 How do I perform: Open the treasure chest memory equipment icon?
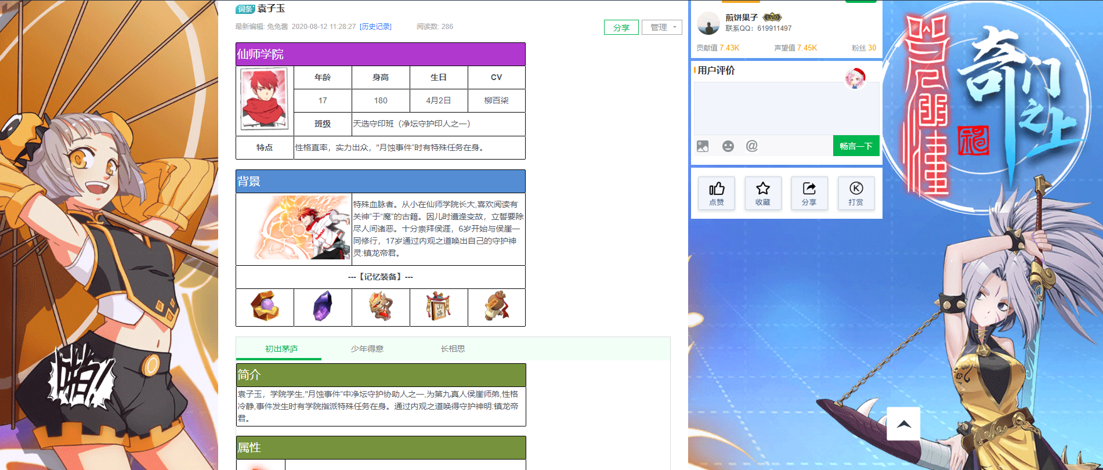point(265,306)
